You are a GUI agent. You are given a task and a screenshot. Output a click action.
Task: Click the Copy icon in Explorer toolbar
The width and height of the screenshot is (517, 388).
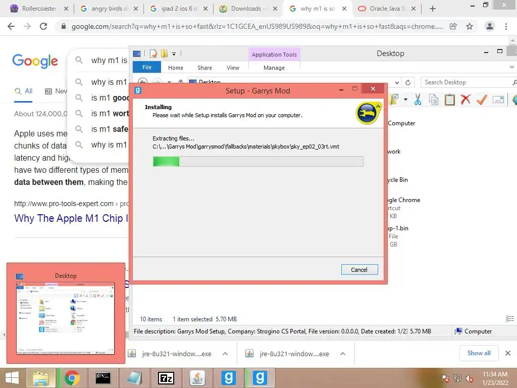pyautogui.click(x=434, y=100)
